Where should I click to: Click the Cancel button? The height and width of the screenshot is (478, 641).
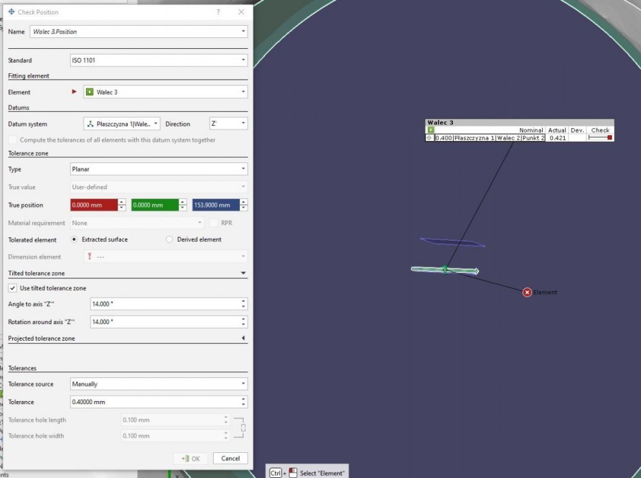coord(230,458)
